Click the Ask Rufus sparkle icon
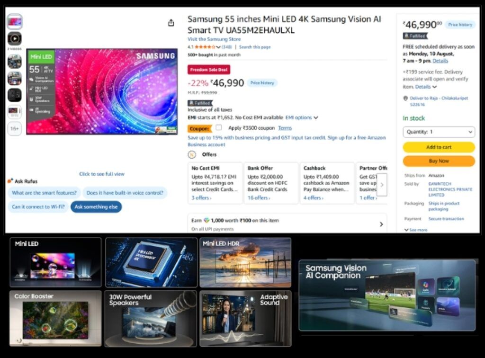The height and width of the screenshot is (358, 485). (x=10, y=181)
